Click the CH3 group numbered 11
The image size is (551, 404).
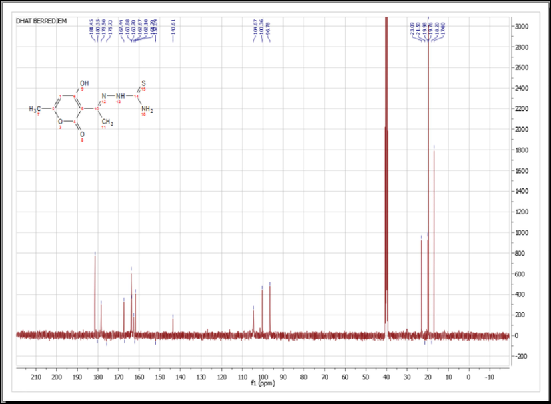[x=107, y=122]
